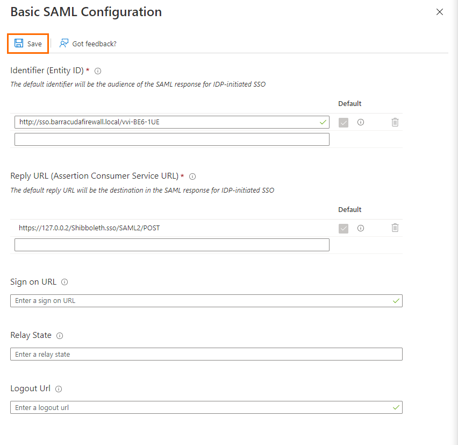Click the info icon beside Identifier (Entity ID)
Viewport: 458px width, 445px height.
tap(97, 70)
